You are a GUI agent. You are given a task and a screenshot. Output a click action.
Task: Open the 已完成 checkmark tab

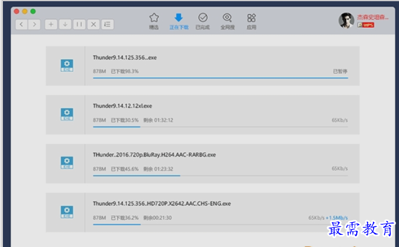point(203,21)
